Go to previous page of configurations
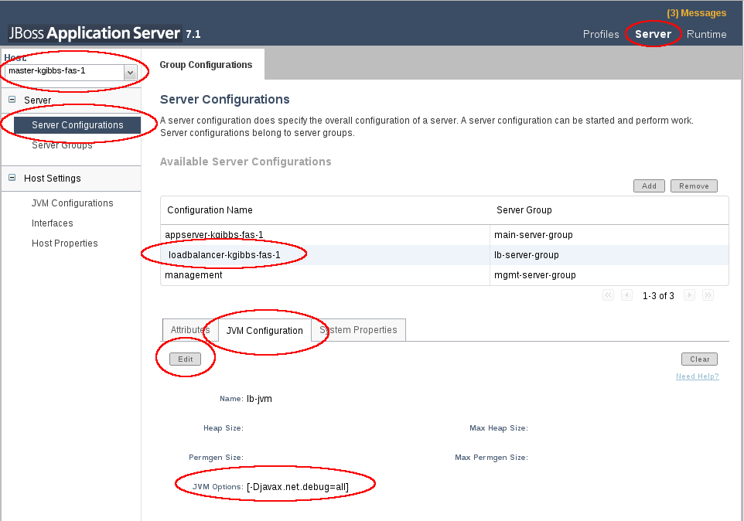744x521 pixels. click(x=626, y=295)
